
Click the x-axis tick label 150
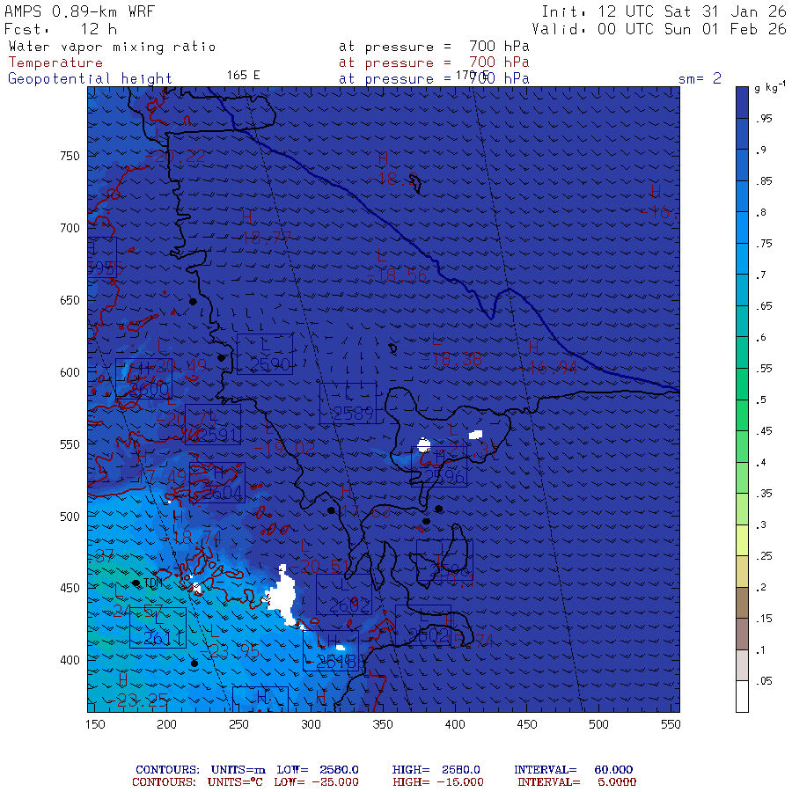(x=95, y=724)
